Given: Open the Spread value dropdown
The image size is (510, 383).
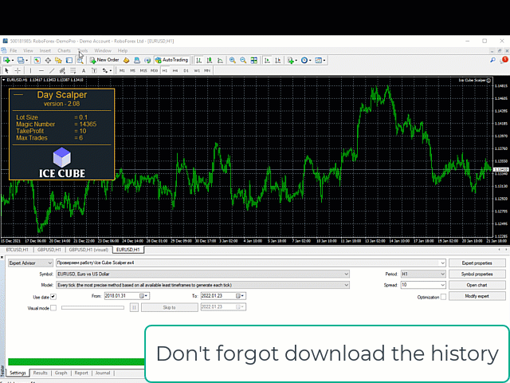Looking at the screenshot, I should pyautogui.click(x=442, y=285).
